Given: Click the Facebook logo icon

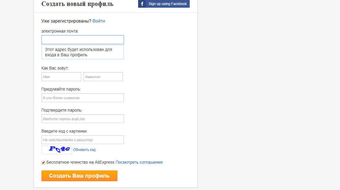Looking at the screenshot, I should tap(142, 4).
